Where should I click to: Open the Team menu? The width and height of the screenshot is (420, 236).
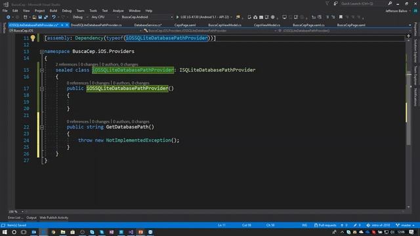80,10
